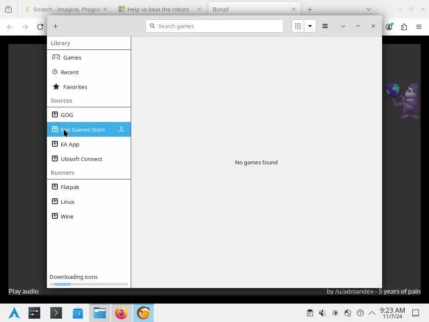Select Epic Games Store source
Screen dimensions: 429x322
[x=89, y=130]
